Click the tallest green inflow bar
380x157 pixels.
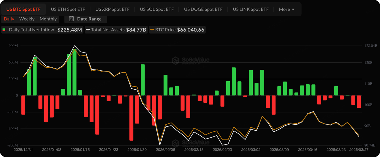click(75, 73)
